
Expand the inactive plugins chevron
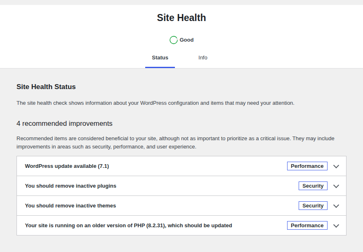[x=336, y=186]
